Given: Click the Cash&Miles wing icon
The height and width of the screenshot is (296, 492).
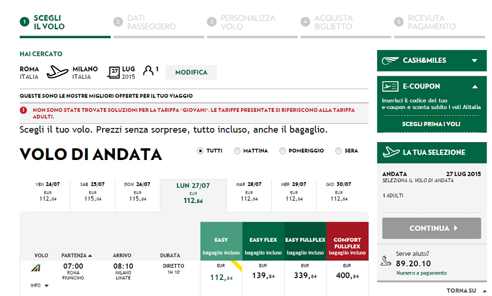Looking at the screenshot, I should [390, 60].
